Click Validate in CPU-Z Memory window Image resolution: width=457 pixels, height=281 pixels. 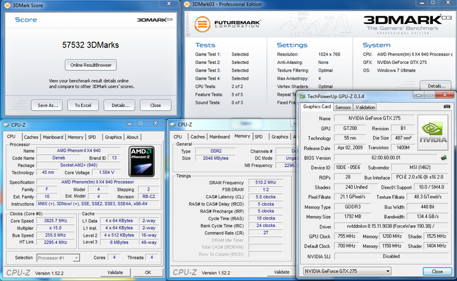tap(282, 272)
